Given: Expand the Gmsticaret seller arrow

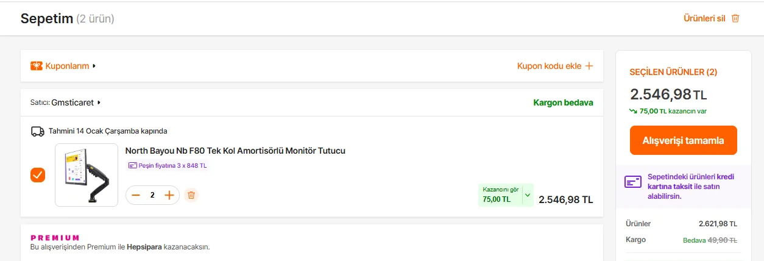Looking at the screenshot, I should 99,103.
